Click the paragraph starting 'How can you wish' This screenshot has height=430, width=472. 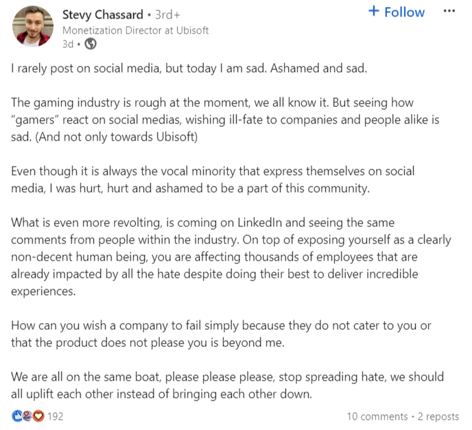(x=221, y=334)
